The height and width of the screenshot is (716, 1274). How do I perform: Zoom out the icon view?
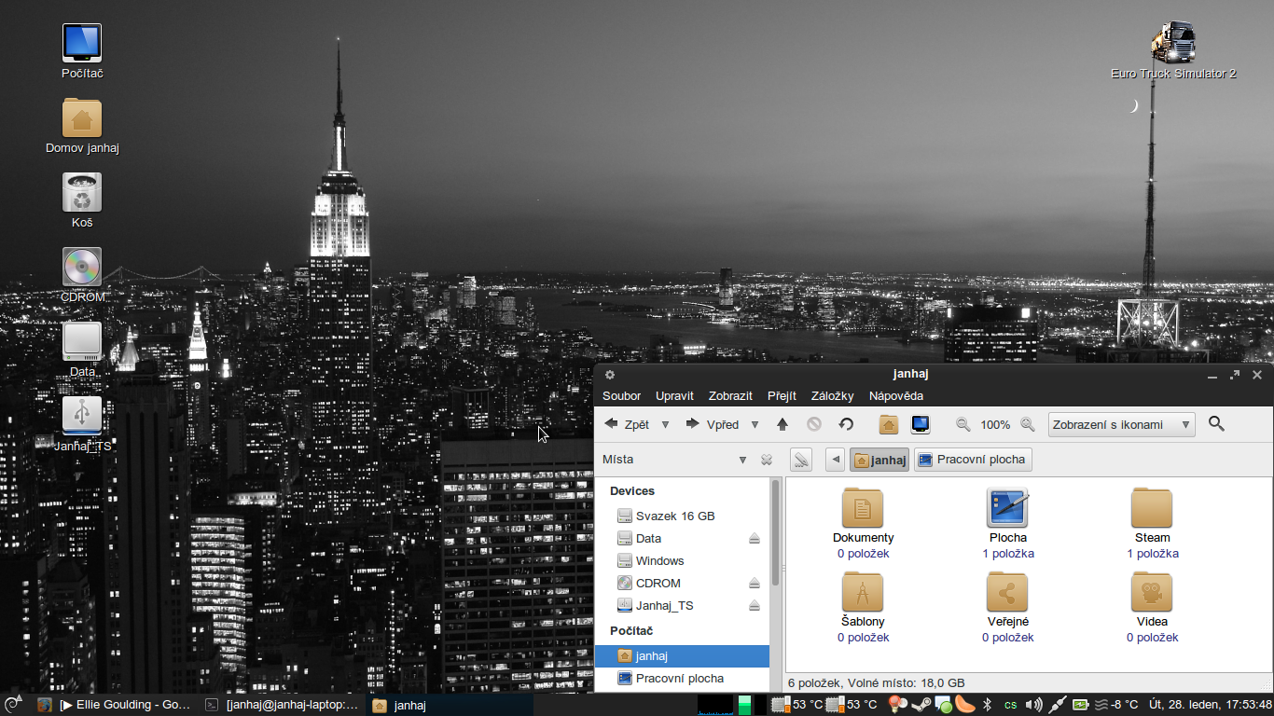click(963, 424)
